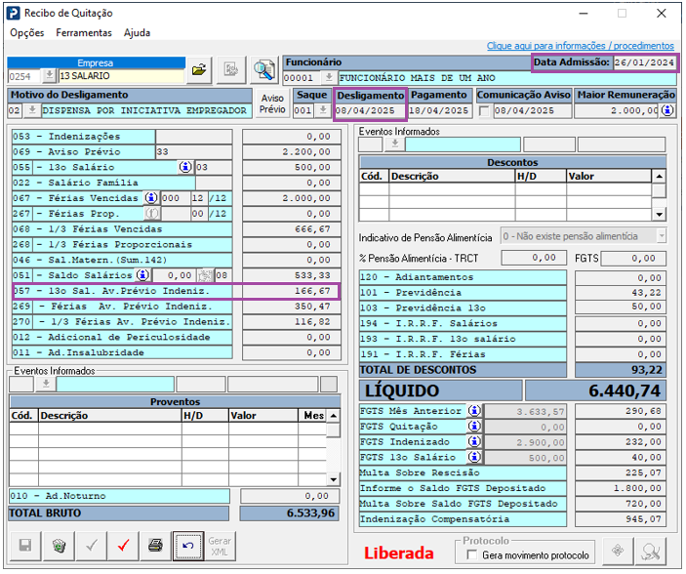Open the Opções menu

click(27, 32)
